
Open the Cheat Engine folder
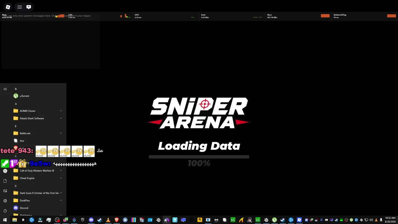pos(38,178)
